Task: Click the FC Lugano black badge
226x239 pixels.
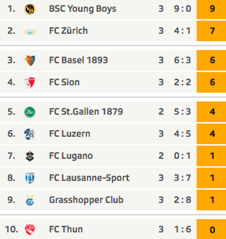Action: [x=30, y=156]
